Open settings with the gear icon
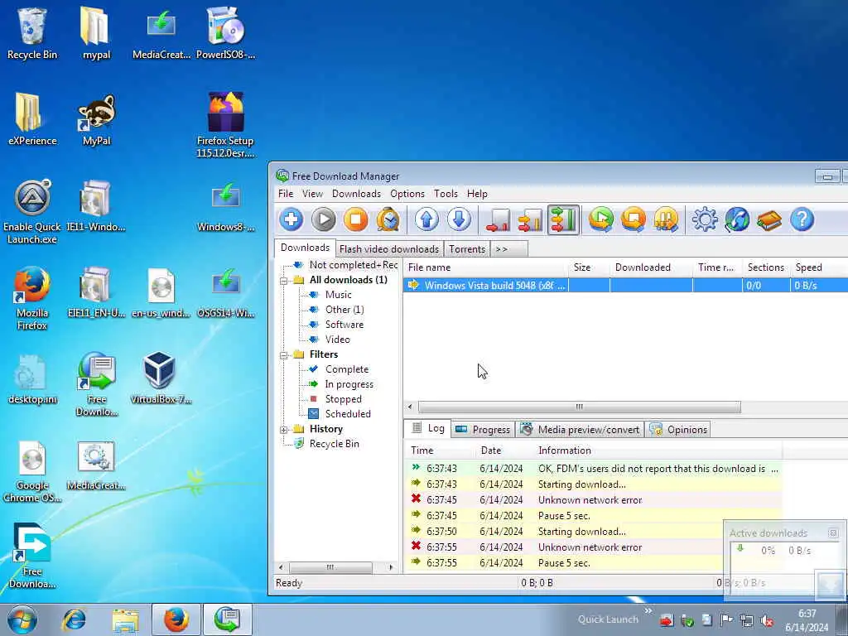 705,219
